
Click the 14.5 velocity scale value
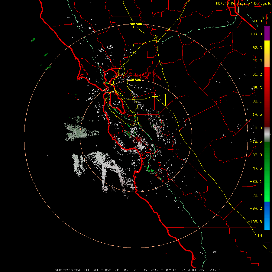[257, 115]
